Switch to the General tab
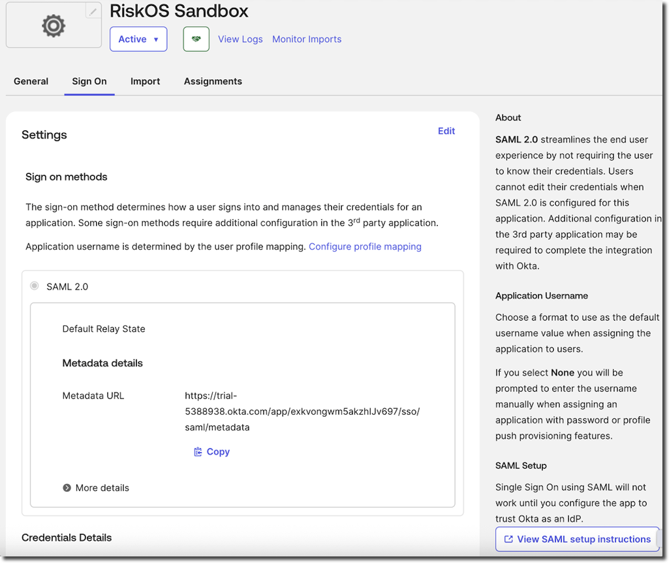The width and height of the screenshot is (669, 563). click(31, 81)
